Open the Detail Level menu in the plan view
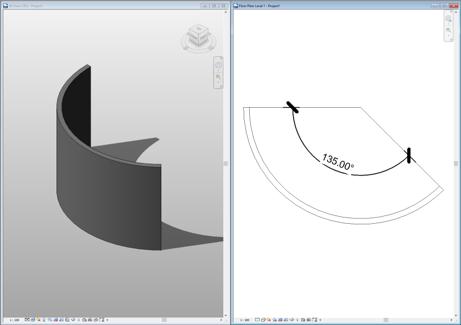 tap(257, 318)
